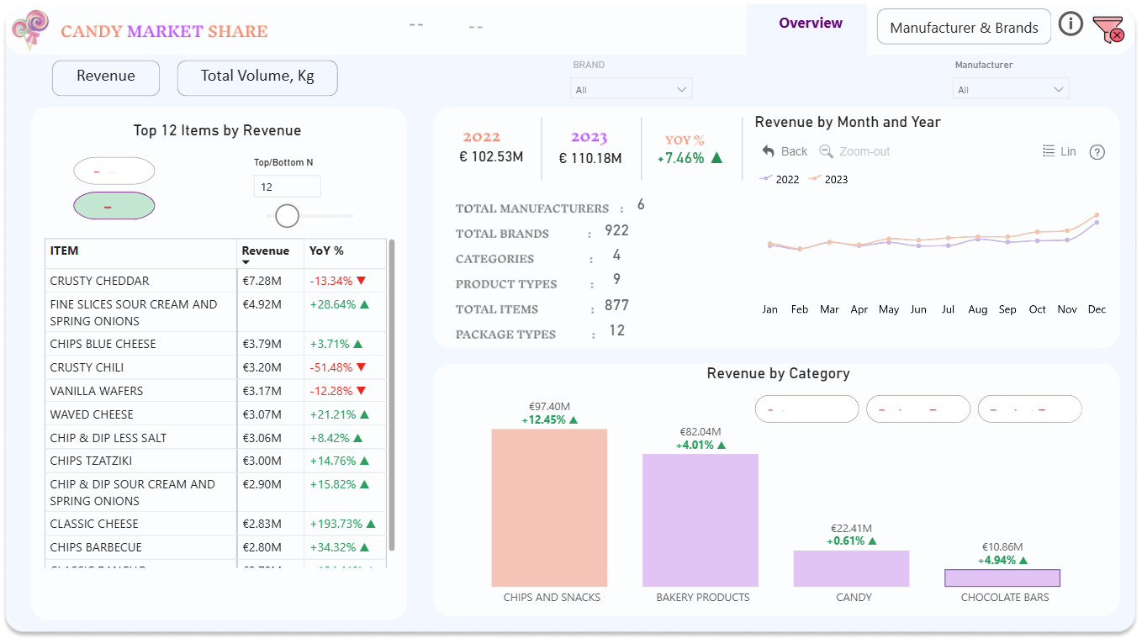Image resolution: width=1142 pixels, height=638 pixels.
Task: Click the Dec label on the month axis
Action: click(1097, 309)
